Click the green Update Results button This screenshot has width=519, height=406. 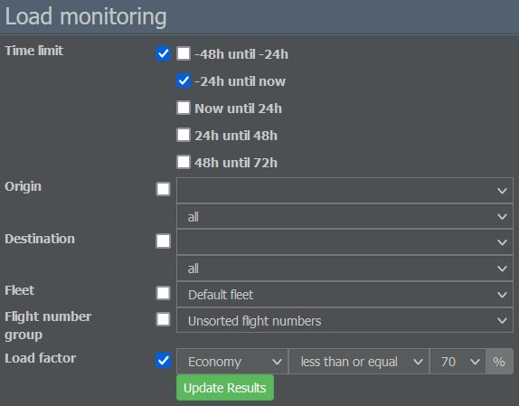[x=225, y=388]
